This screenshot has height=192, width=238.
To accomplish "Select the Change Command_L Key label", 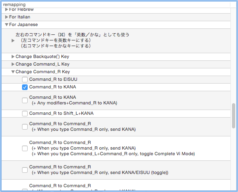I will click(42, 64).
